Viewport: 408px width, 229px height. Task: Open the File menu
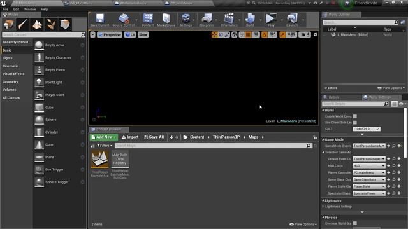(x=5, y=9)
